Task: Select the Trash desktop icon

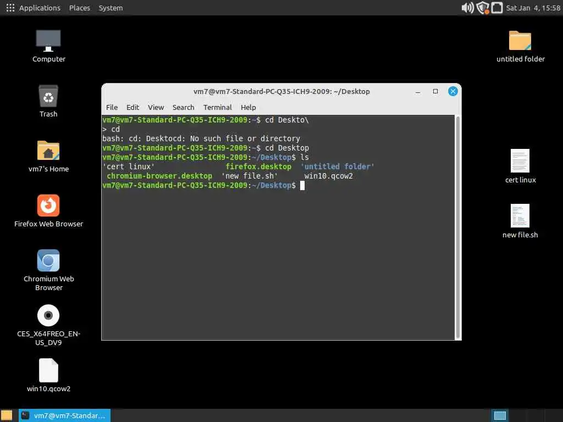Action: [48, 96]
